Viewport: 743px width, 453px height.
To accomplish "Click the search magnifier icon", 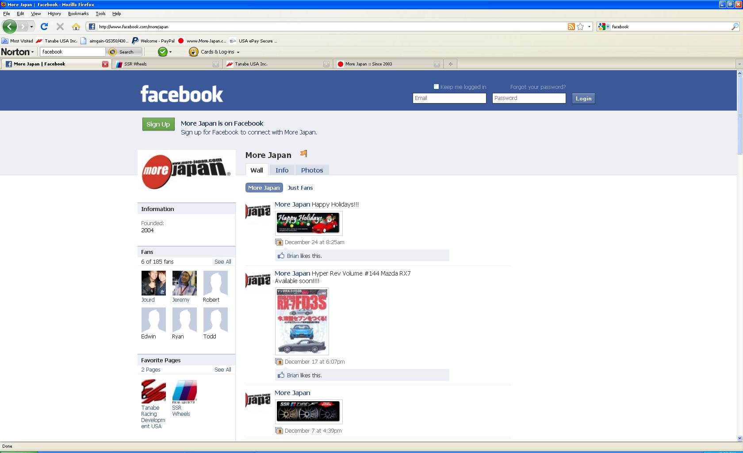I will coord(735,27).
